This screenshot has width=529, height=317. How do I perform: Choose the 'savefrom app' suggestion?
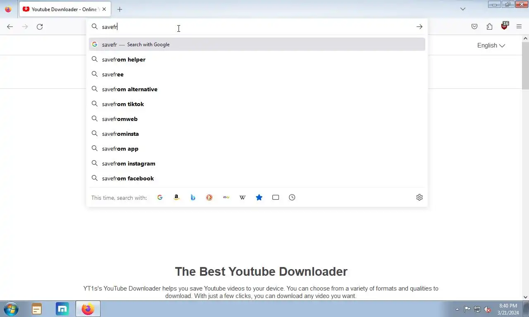click(x=257, y=149)
